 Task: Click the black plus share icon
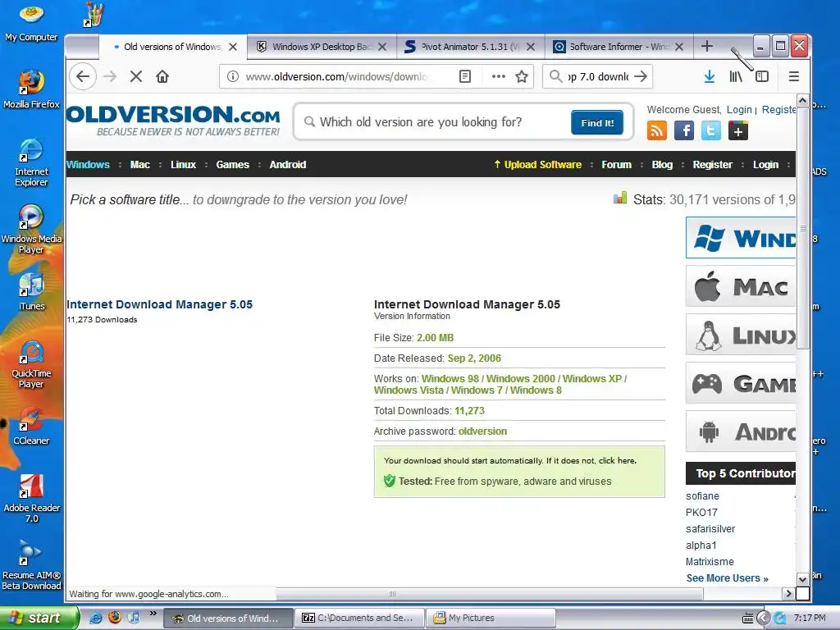pyautogui.click(x=737, y=130)
